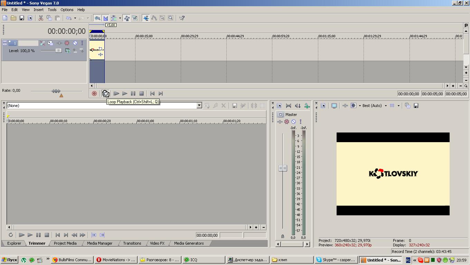Select the Normal Edit tool
Viewport: 470px width, 265px height.
[146, 18]
